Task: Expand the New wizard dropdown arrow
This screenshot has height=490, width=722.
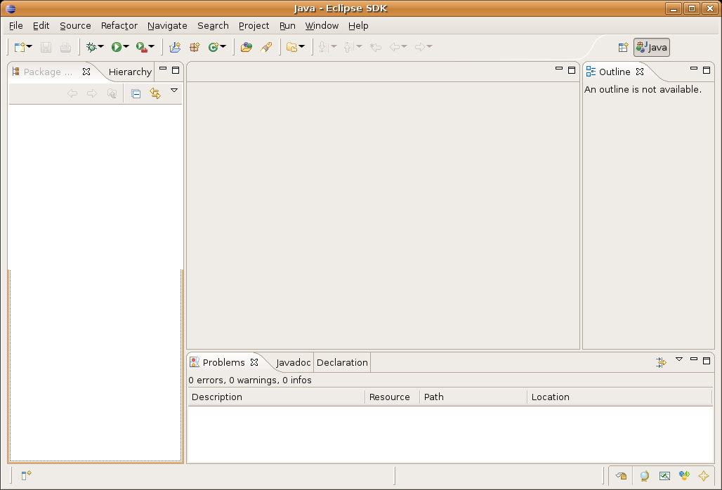Action: 29,46
